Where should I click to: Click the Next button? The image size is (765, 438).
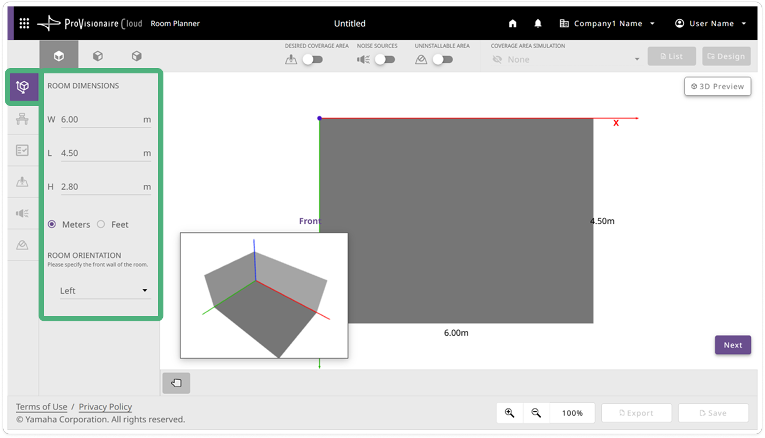[733, 345]
